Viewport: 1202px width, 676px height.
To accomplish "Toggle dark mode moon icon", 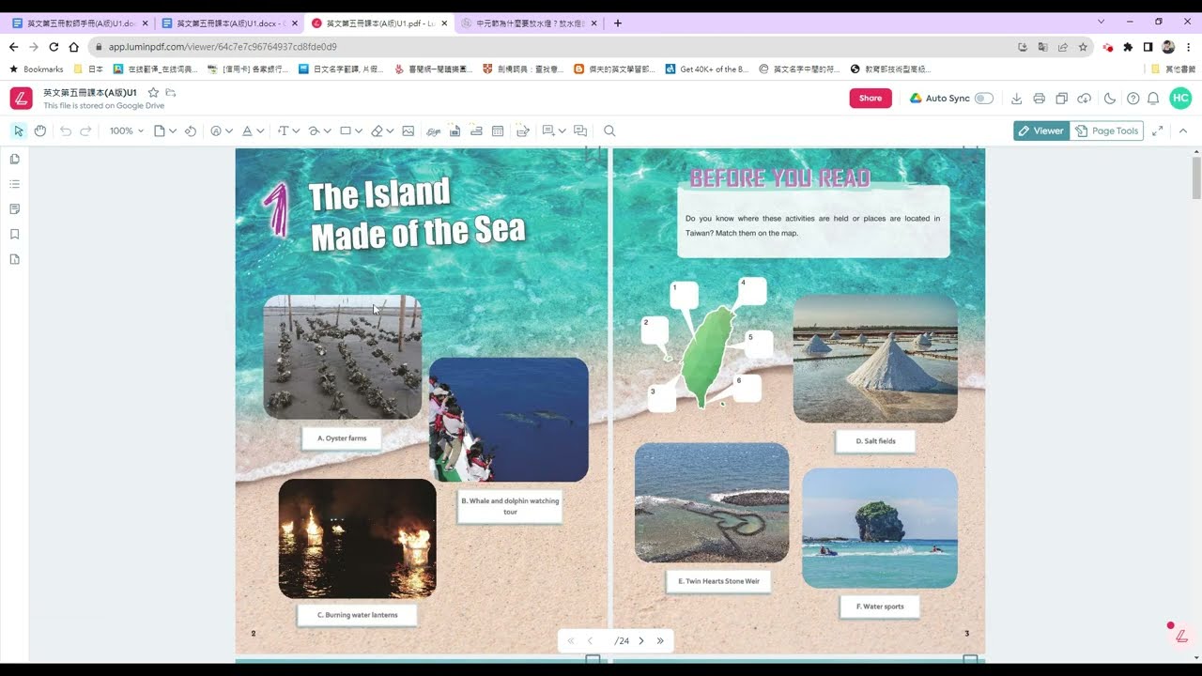I will (1110, 99).
